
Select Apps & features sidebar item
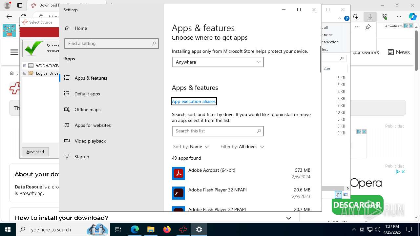(x=112, y=78)
